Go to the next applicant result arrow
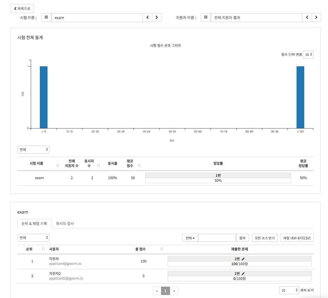 pos(316,18)
